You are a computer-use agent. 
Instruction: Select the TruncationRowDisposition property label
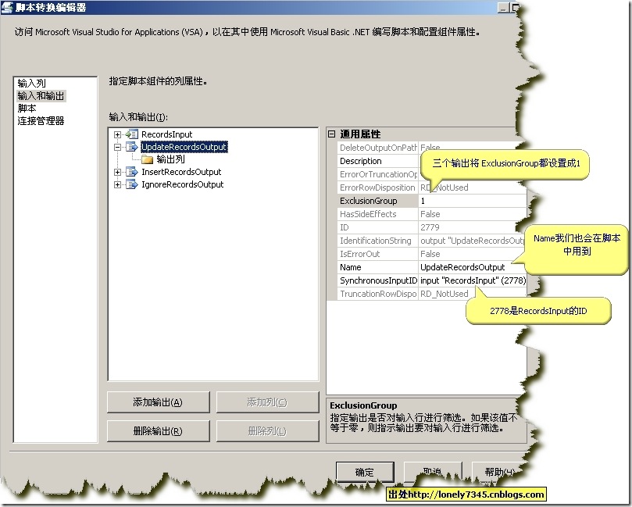[377, 294]
